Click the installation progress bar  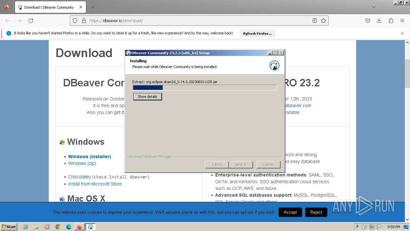coord(205,88)
